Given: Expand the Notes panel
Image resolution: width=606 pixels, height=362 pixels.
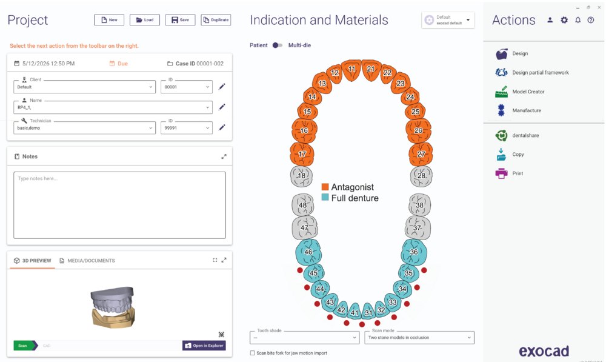Looking at the screenshot, I should point(224,156).
